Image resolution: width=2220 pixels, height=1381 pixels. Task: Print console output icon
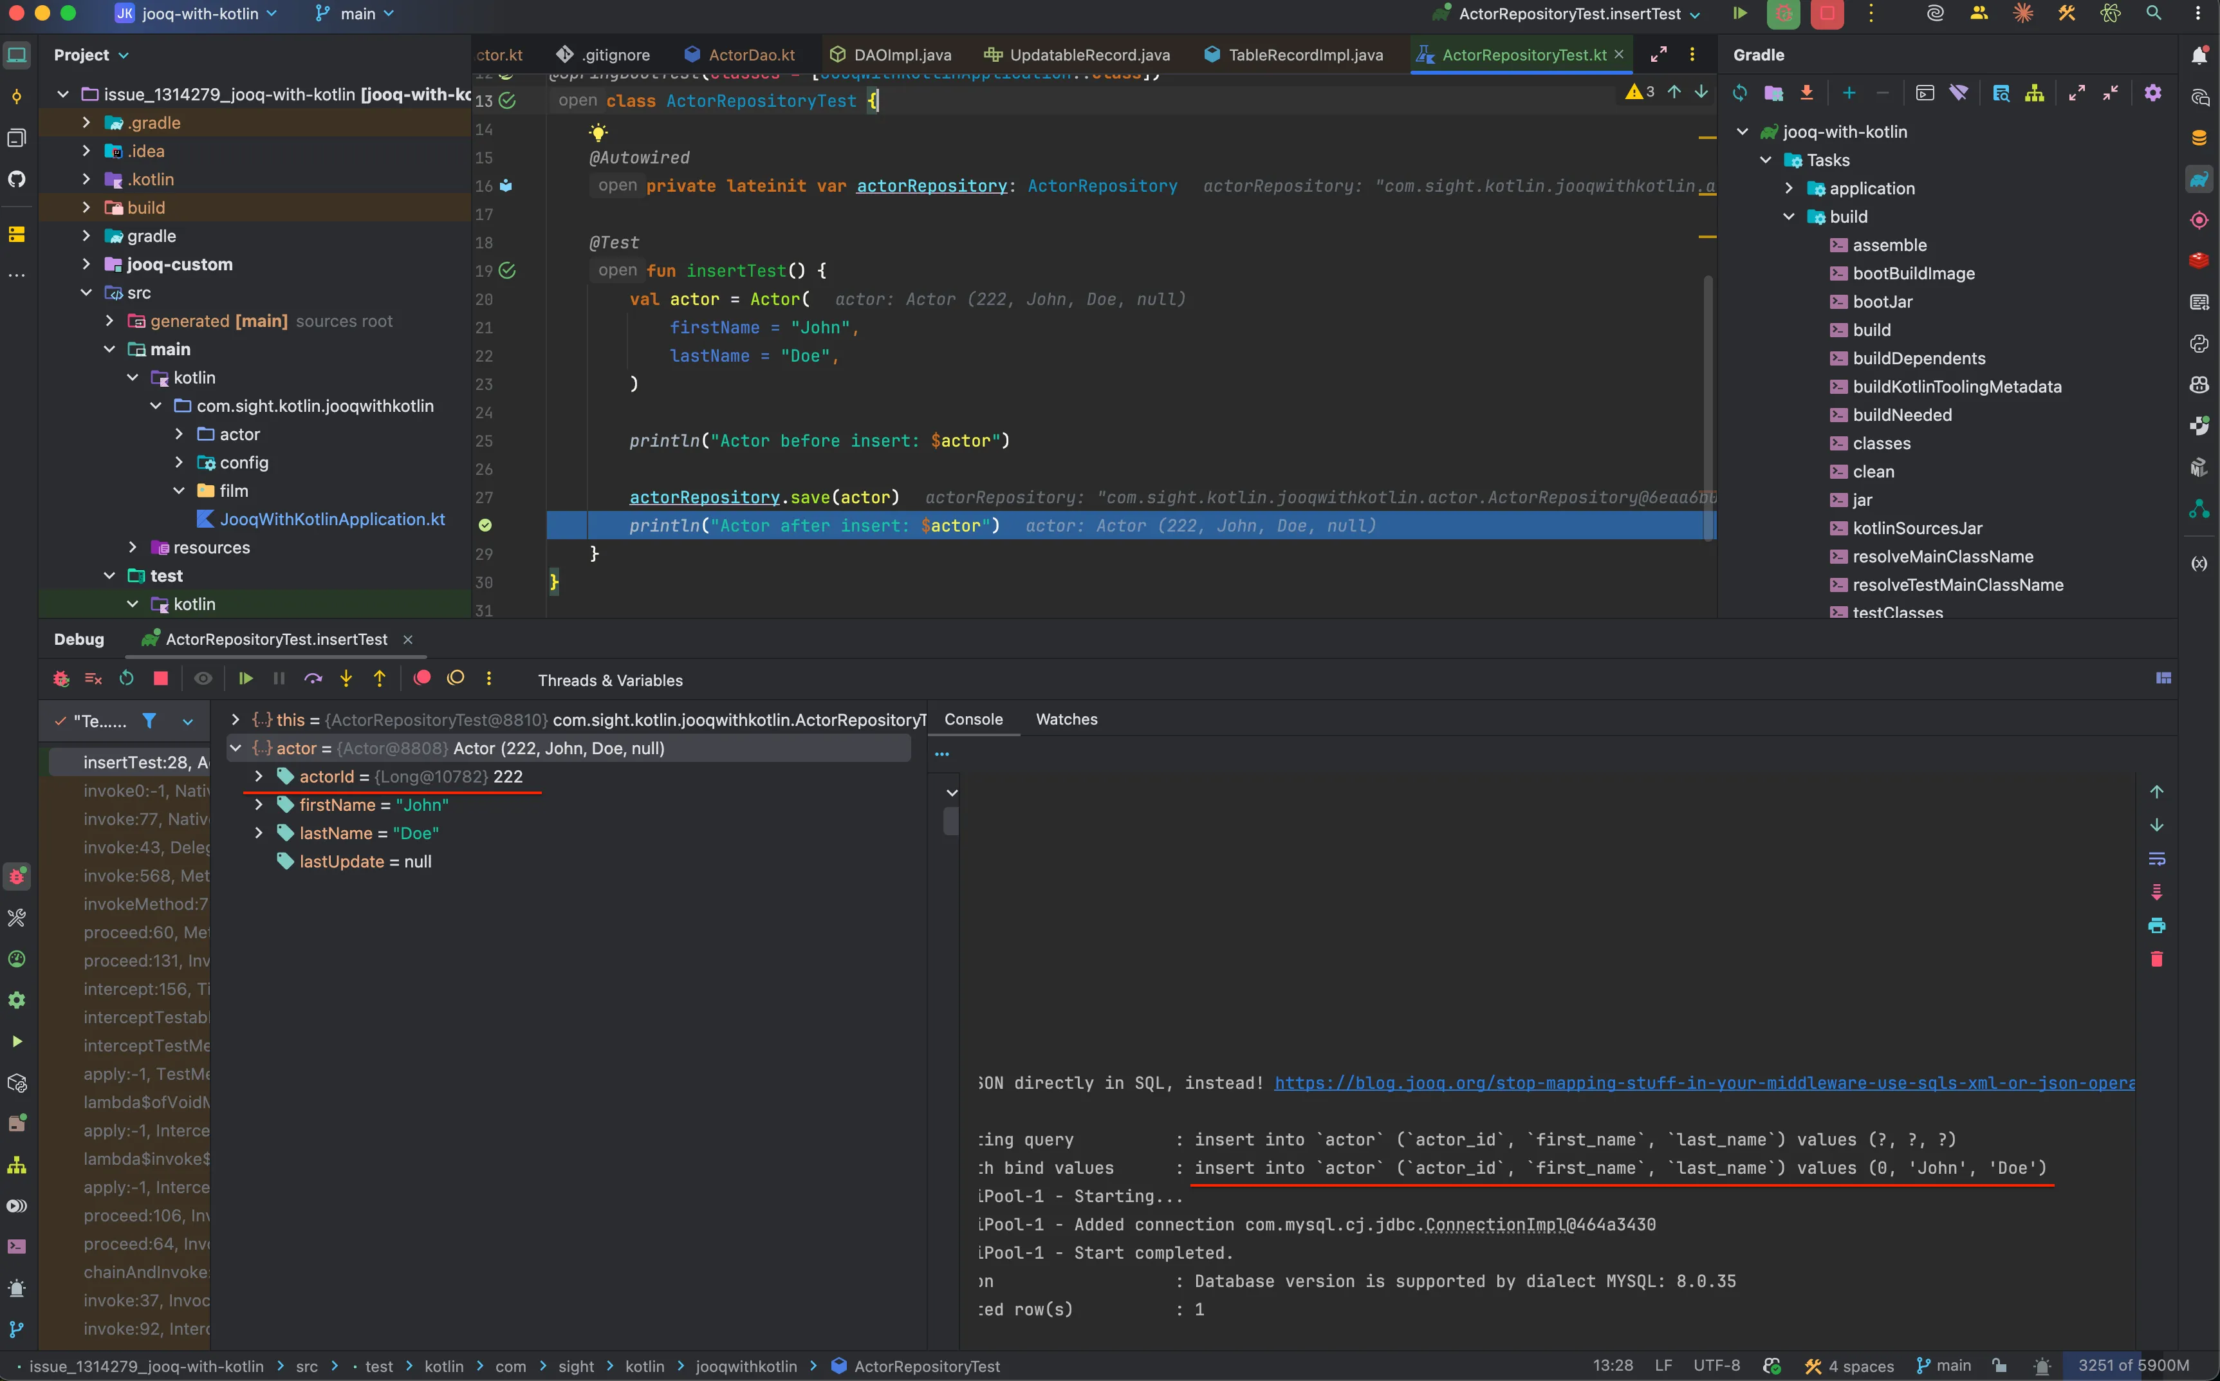(x=2157, y=926)
